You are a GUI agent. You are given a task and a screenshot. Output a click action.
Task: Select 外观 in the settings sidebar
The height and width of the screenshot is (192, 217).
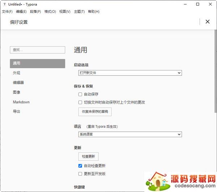(17, 73)
